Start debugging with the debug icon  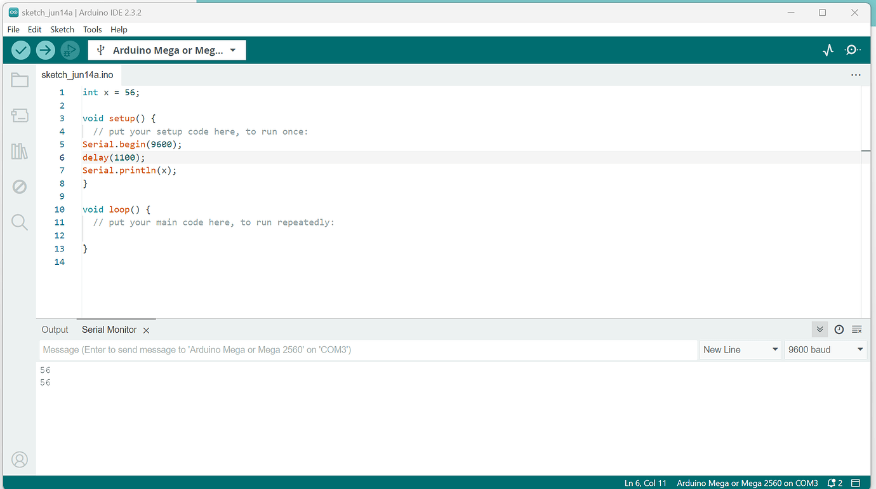click(70, 50)
